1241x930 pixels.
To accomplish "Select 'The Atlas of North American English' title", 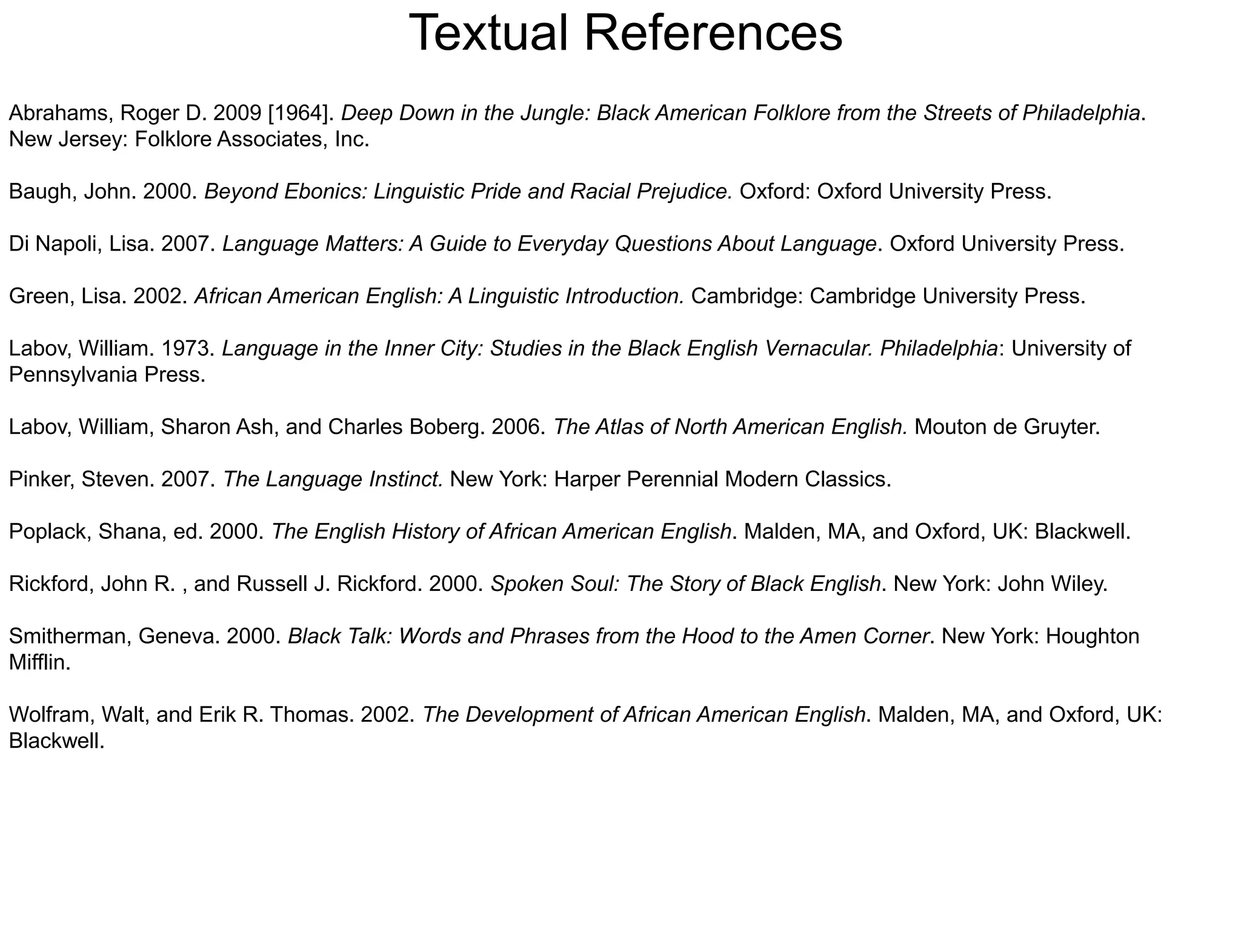I will (x=730, y=427).
